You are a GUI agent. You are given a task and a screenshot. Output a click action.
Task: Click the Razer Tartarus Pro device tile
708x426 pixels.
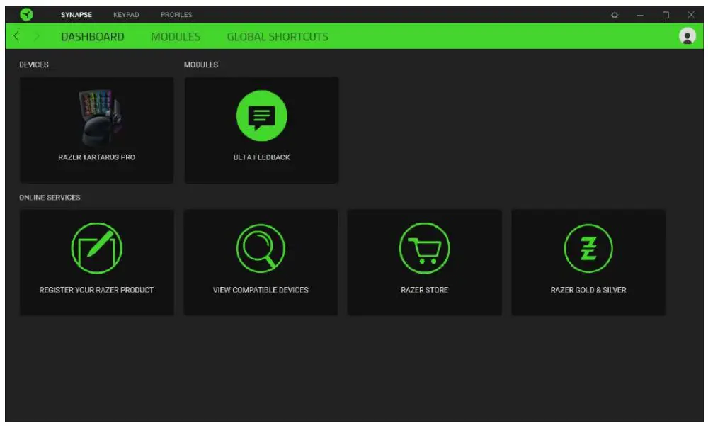(97, 129)
